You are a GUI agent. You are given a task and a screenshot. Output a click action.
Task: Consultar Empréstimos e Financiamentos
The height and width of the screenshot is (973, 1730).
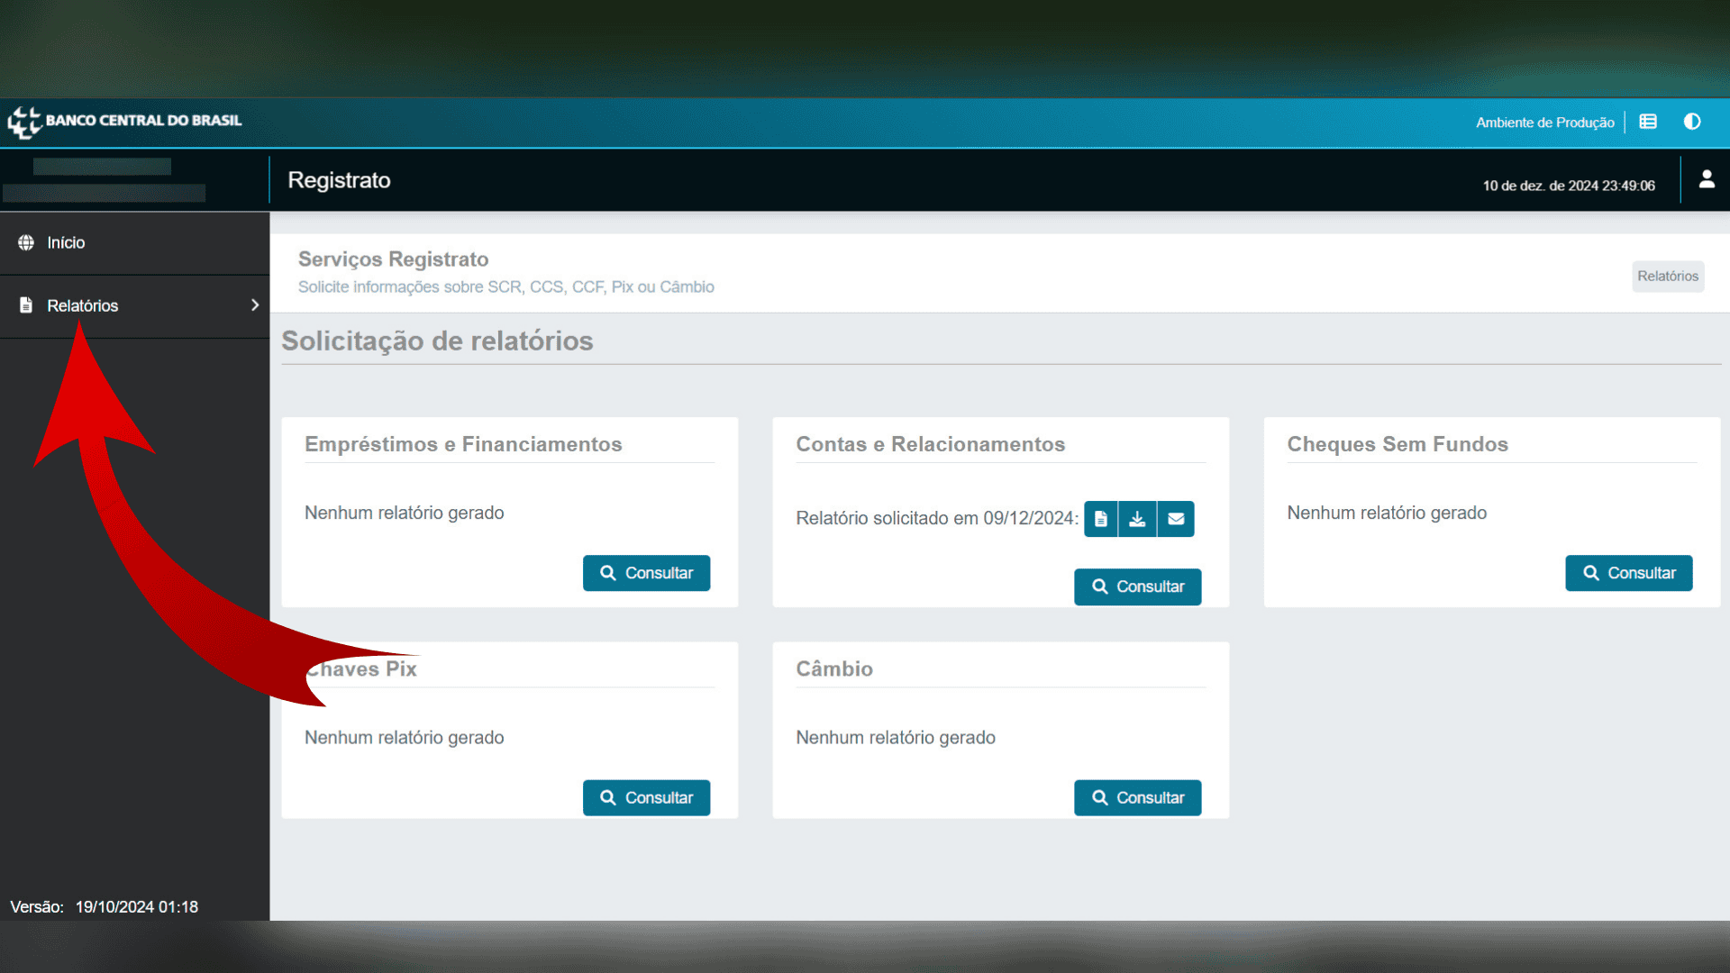(646, 573)
